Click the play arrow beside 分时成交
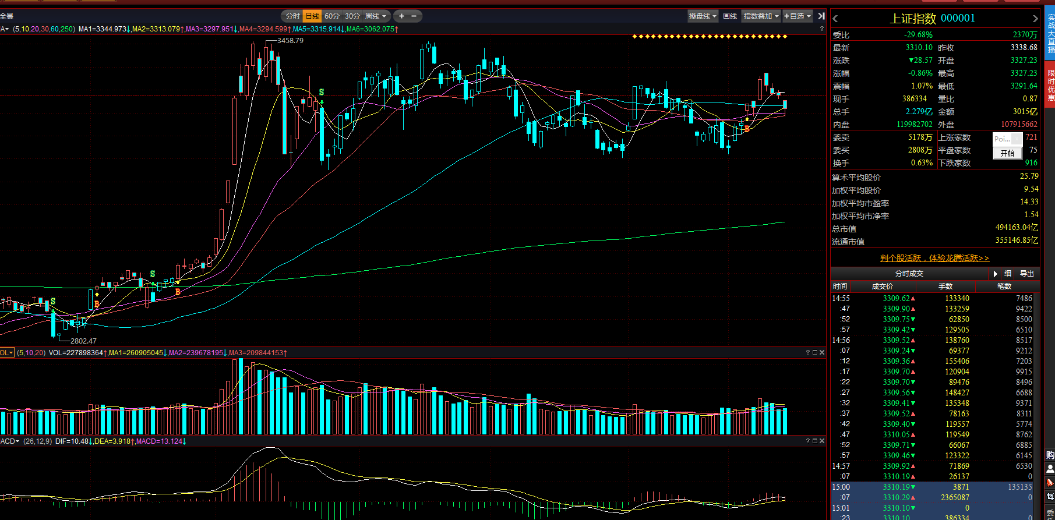 click(x=995, y=273)
